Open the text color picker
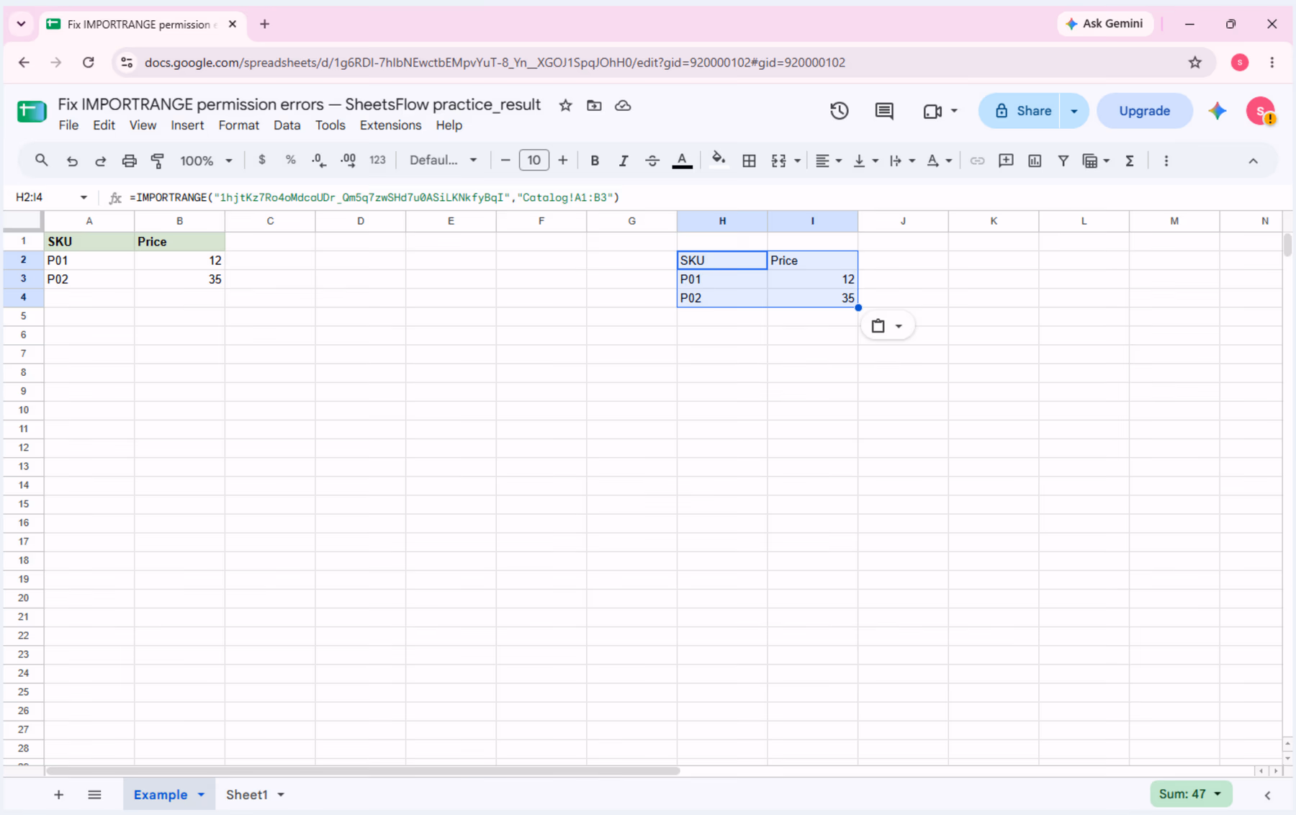The height and width of the screenshot is (815, 1296). pos(682,161)
